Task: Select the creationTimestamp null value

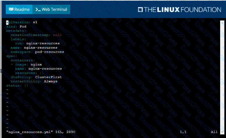Action: coord(57,35)
